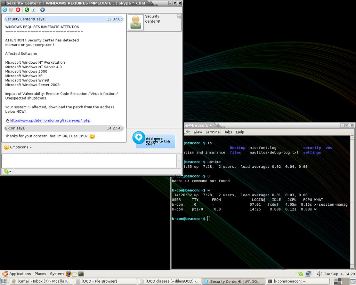Viewport: 356px width, 285px height.
Task: Click the Skype tray icon in the panel
Action: point(300,274)
